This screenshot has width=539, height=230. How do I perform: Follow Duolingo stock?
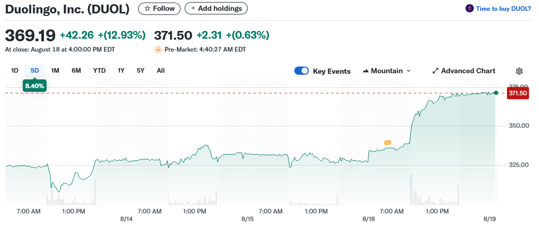[159, 9]
